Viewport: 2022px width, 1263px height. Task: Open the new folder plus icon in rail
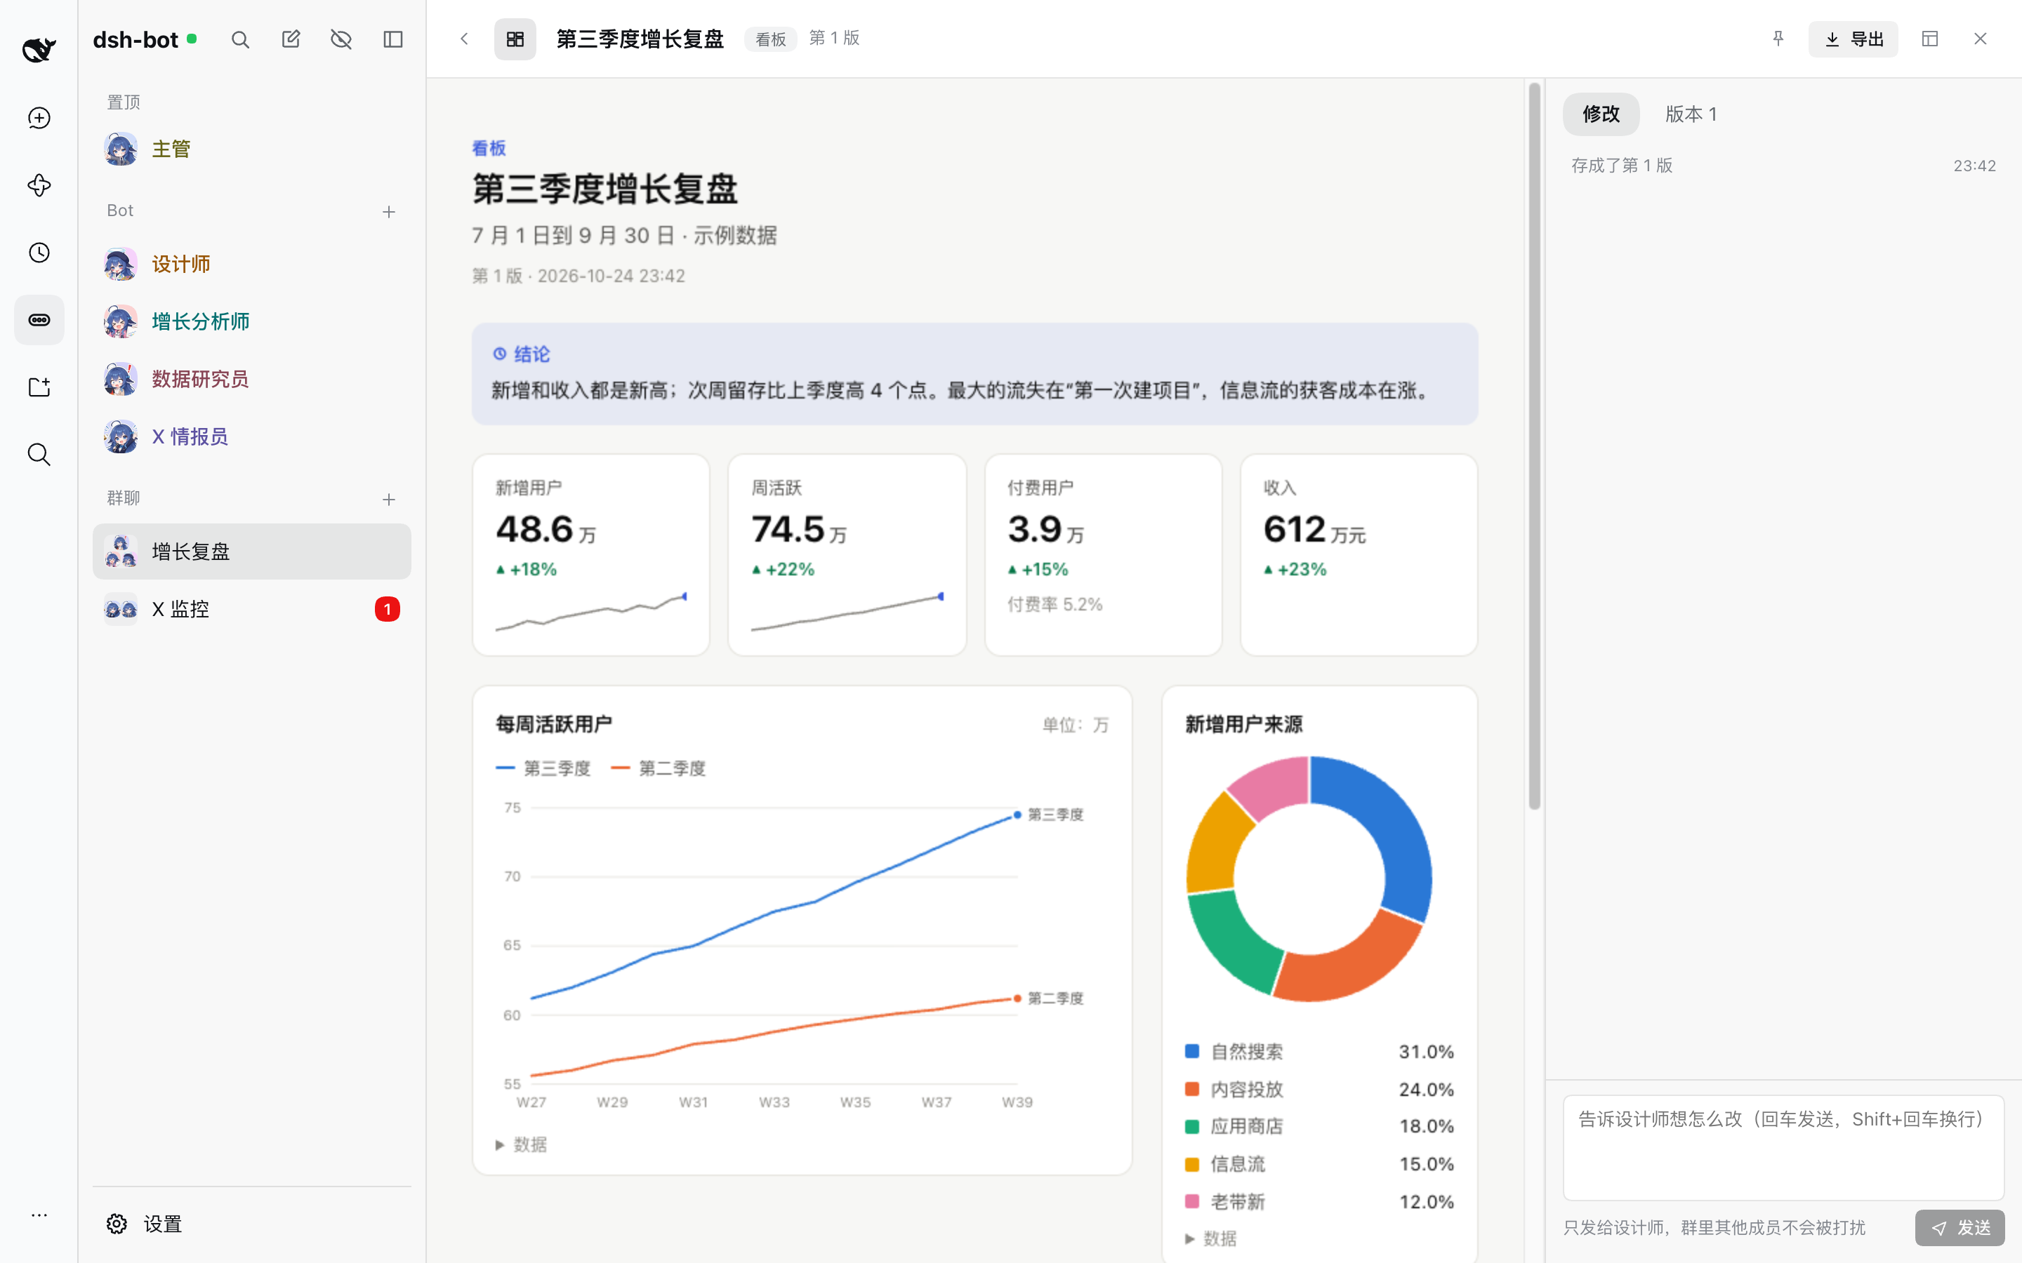click(x=39, y=387)
